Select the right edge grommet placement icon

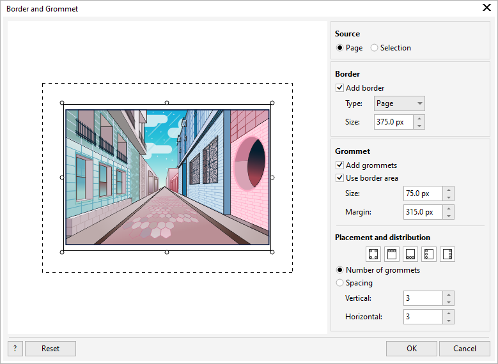(x=447, y=254)
